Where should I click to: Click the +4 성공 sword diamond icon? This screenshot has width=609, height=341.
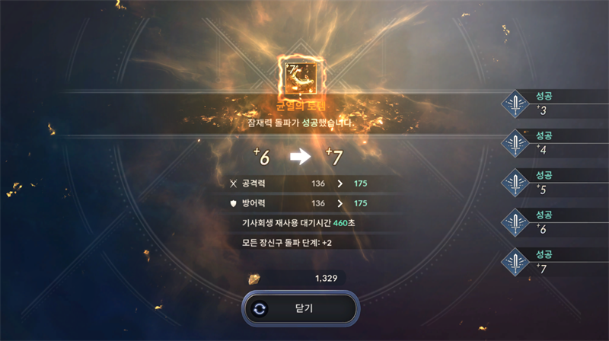515,143
